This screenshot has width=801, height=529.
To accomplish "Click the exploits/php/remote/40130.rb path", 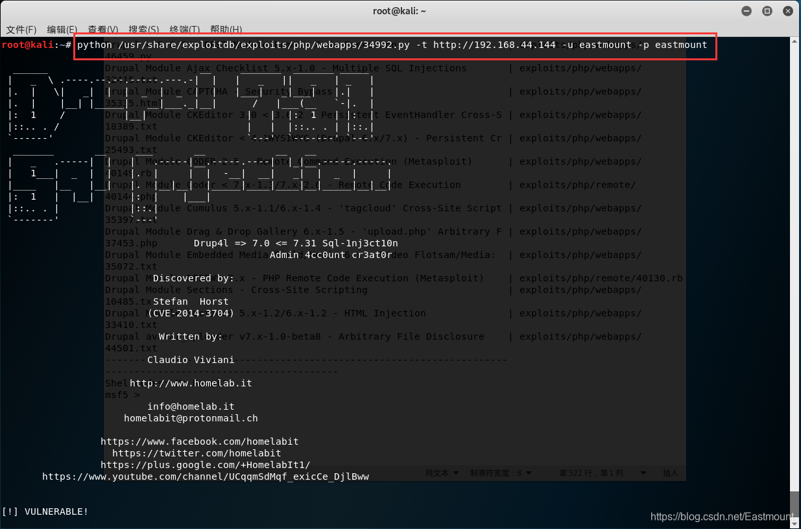I will [601, 278].
